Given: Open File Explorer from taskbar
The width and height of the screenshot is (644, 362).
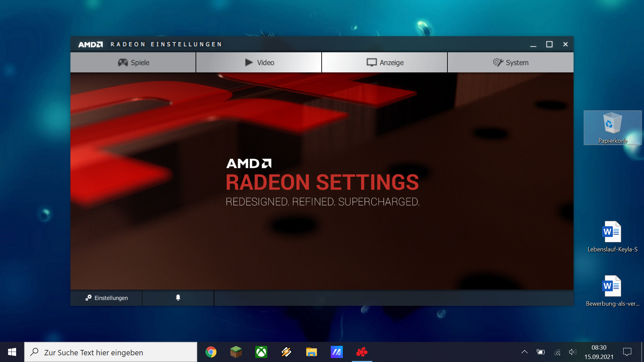Looking at the screenshot, I should [x=311, y=352].
